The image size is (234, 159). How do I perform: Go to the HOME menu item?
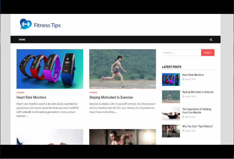coord(22,40)
